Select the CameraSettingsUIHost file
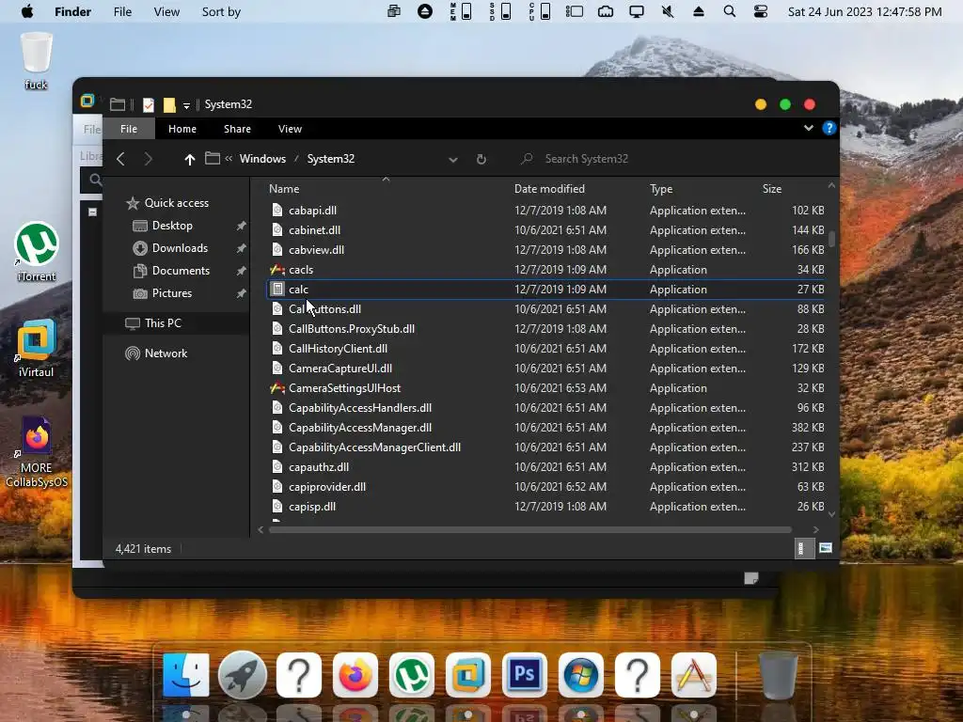This screenshot has height=722, width=963. click(x=545, y=388)
